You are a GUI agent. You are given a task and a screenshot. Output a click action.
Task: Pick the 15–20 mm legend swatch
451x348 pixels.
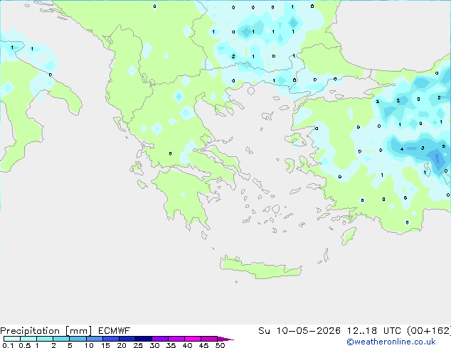tap(110, 339)
